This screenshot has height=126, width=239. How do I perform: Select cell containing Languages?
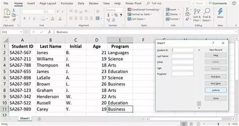(x=120, y=53)
